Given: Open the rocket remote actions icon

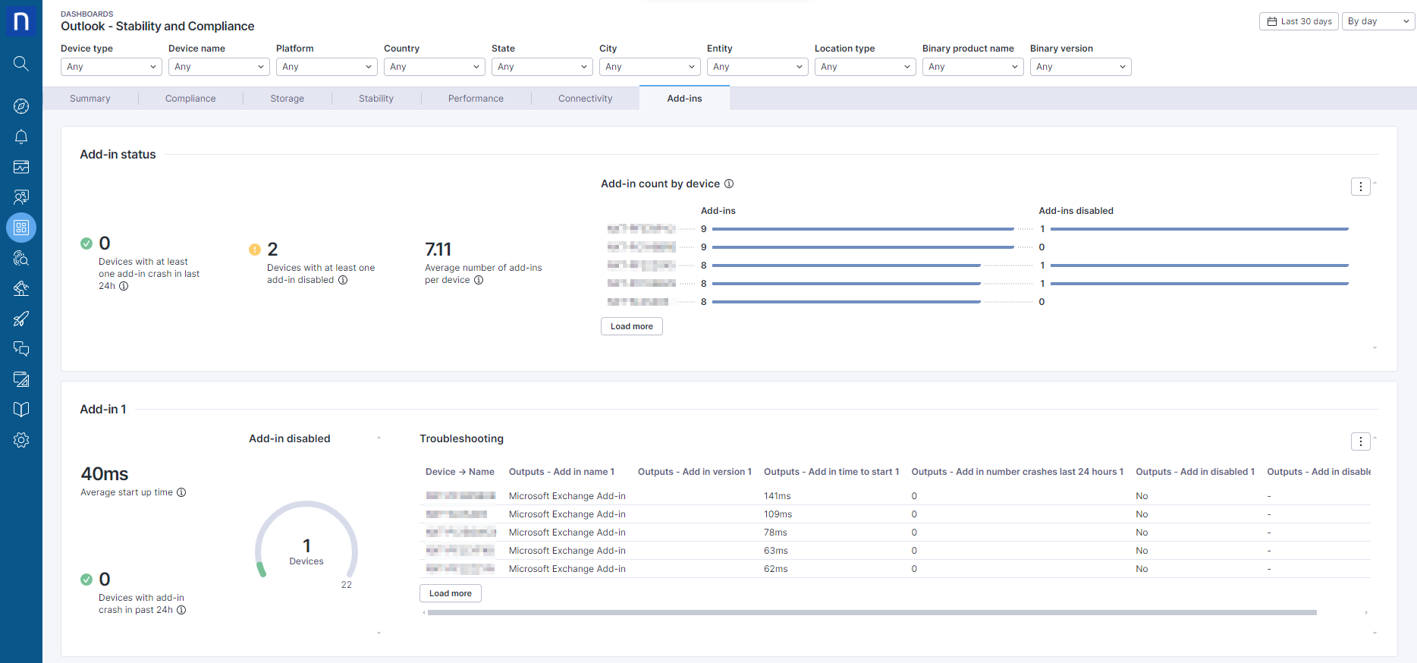Looking at the screenshot, I should click(21, 319).
